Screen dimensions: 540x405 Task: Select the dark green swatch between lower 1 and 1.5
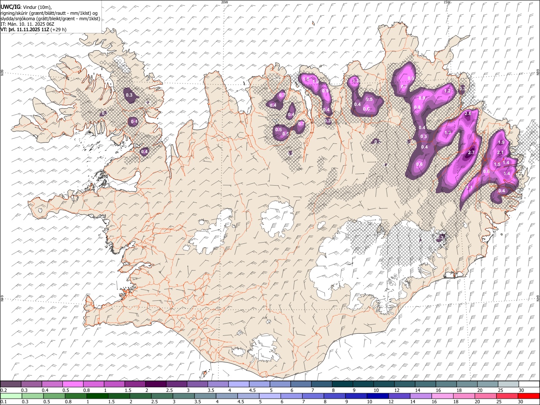[x=97, y=395]
